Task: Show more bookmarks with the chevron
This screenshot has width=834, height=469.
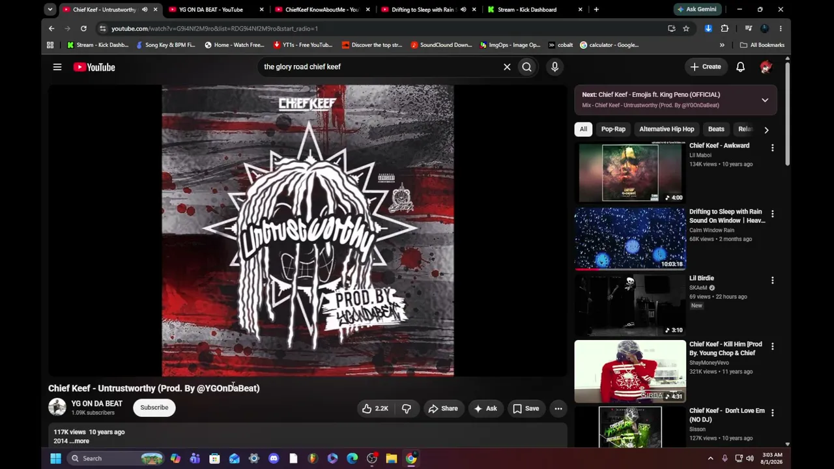Action: coord(722,45)
